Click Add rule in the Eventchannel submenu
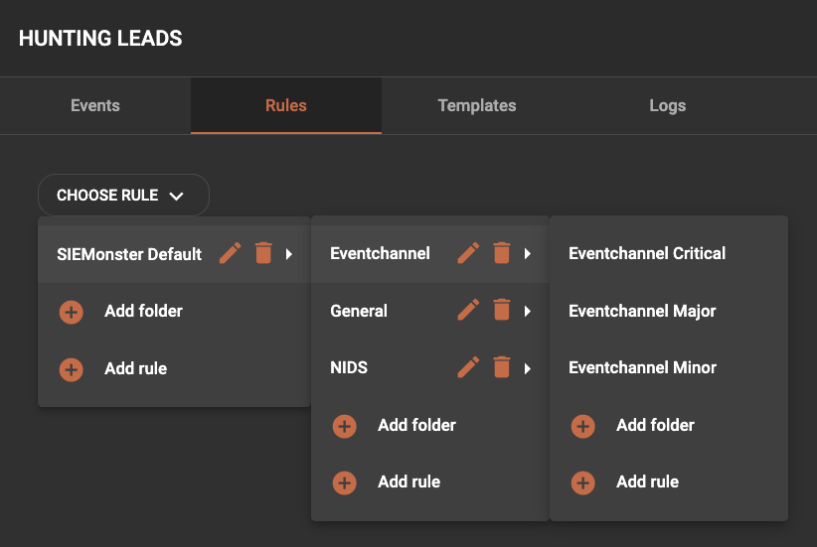Screen dimensions: 817x547 click(646, 482)
